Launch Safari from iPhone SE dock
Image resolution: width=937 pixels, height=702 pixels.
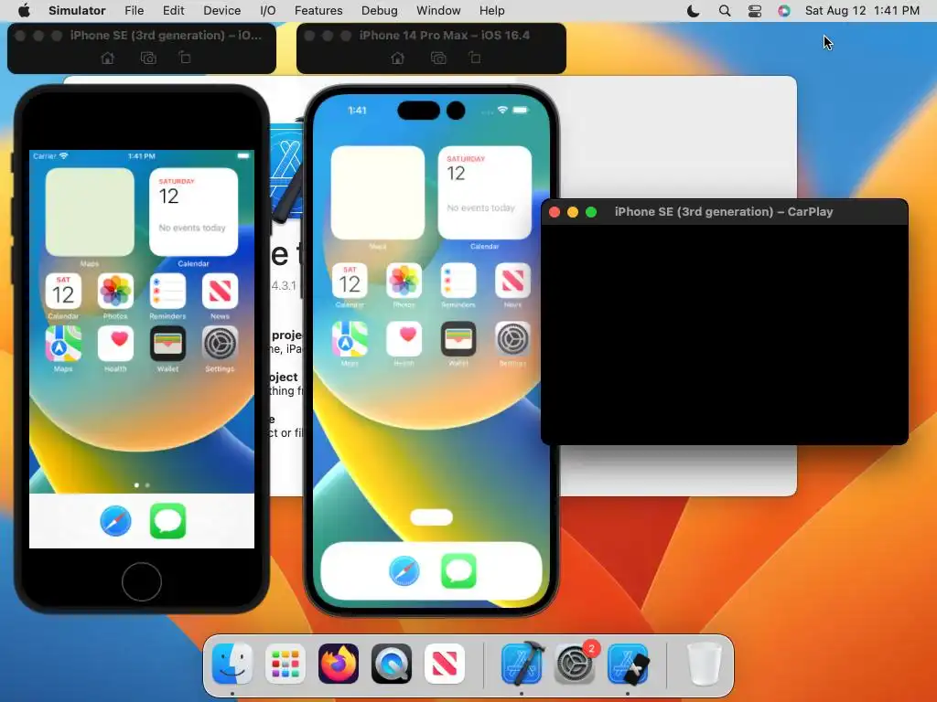click(115, 521)
